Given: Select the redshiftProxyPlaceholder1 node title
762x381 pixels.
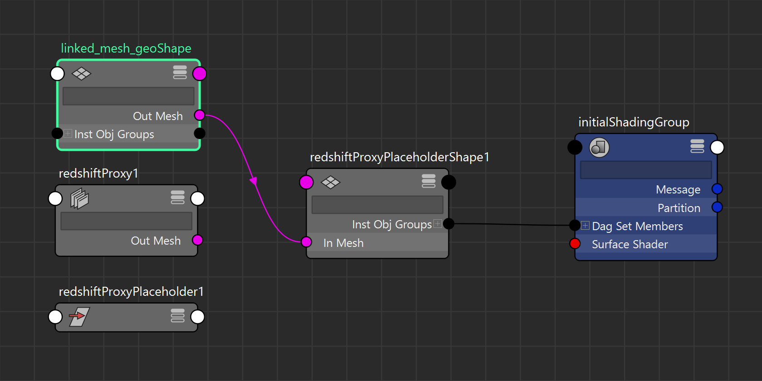Looking at the screenshot, I should point(131,292).
